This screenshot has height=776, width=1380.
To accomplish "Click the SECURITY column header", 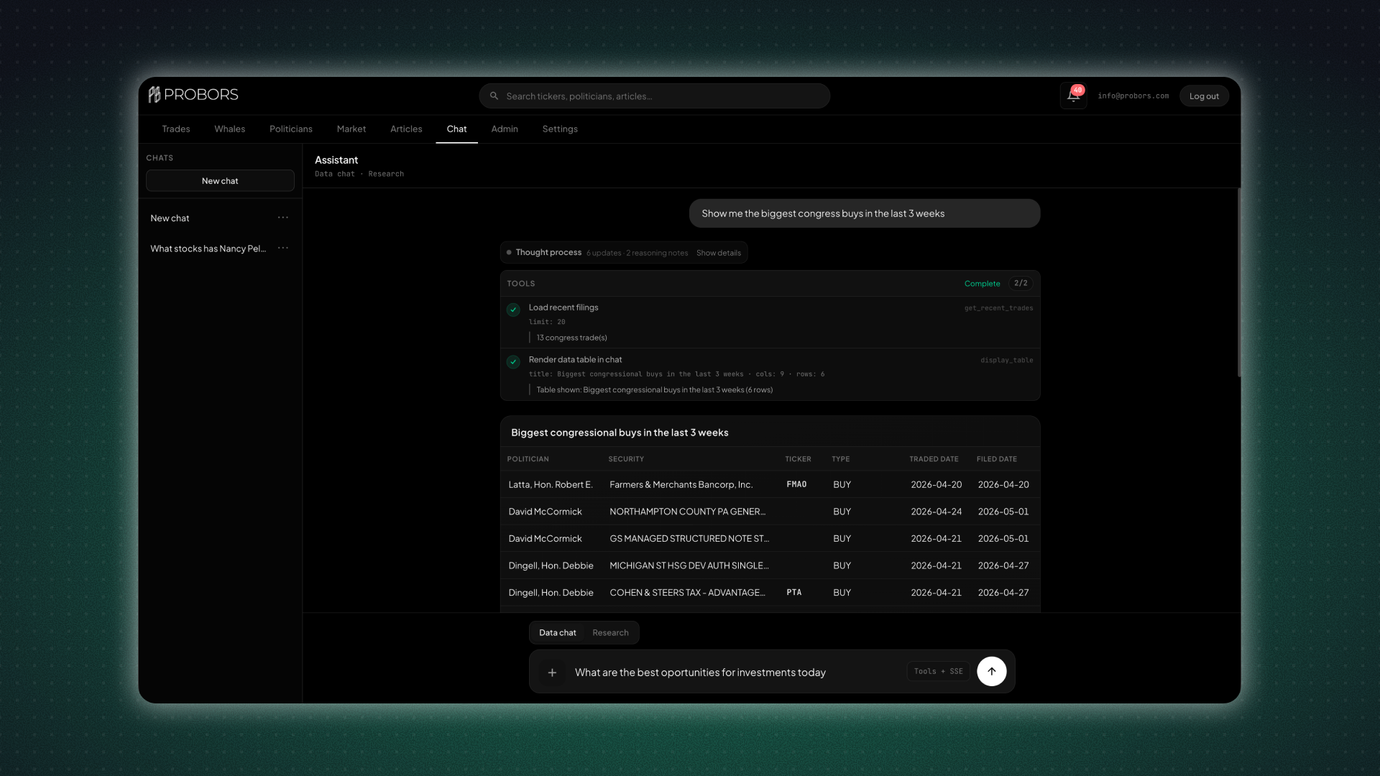I will 626,459.
